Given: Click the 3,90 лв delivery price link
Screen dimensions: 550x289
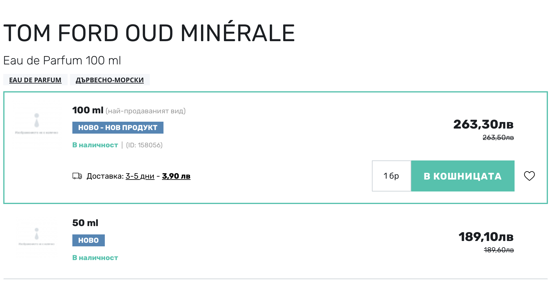Looking at the screenshot, I should point(176,176).
